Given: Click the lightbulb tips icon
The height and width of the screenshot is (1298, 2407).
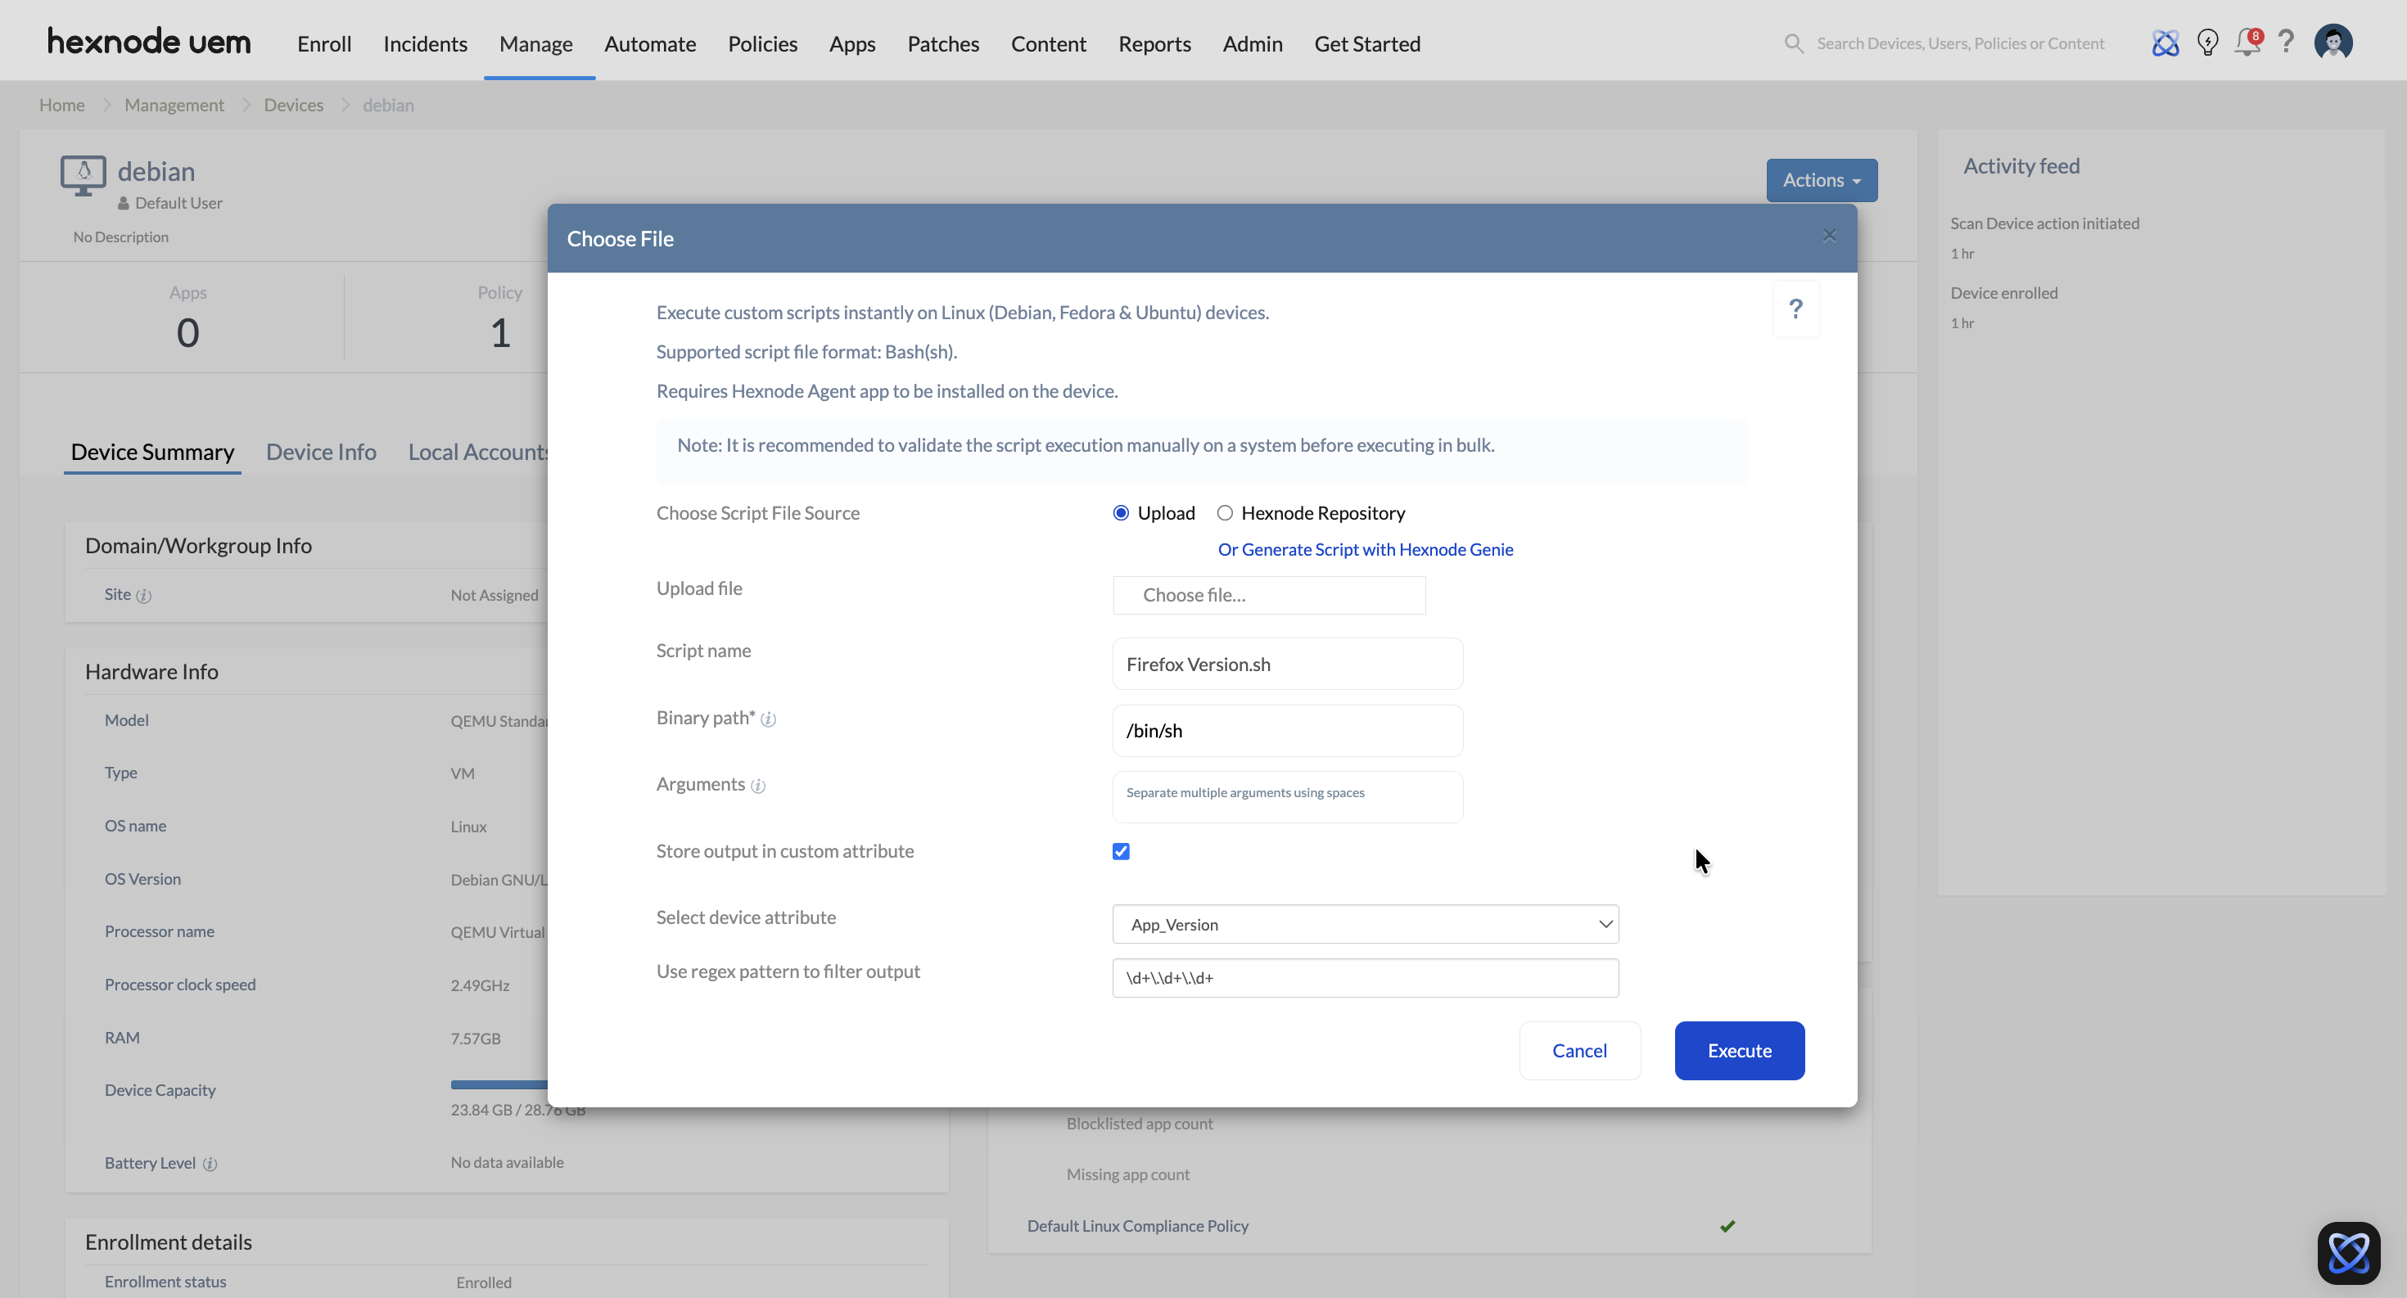Looking at the screenshot, I should tap(2207, 43).
